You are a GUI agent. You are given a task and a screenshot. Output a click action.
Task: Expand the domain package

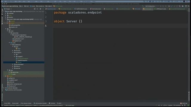coord(13,51)
